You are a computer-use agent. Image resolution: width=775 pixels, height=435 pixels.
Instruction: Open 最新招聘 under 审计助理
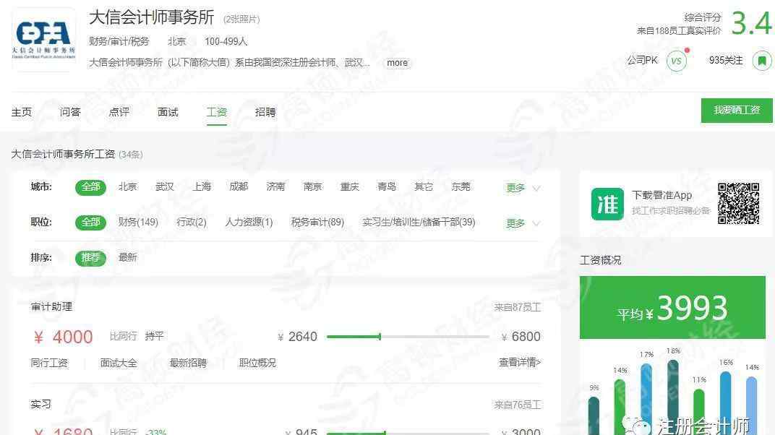tap(188, 363)
